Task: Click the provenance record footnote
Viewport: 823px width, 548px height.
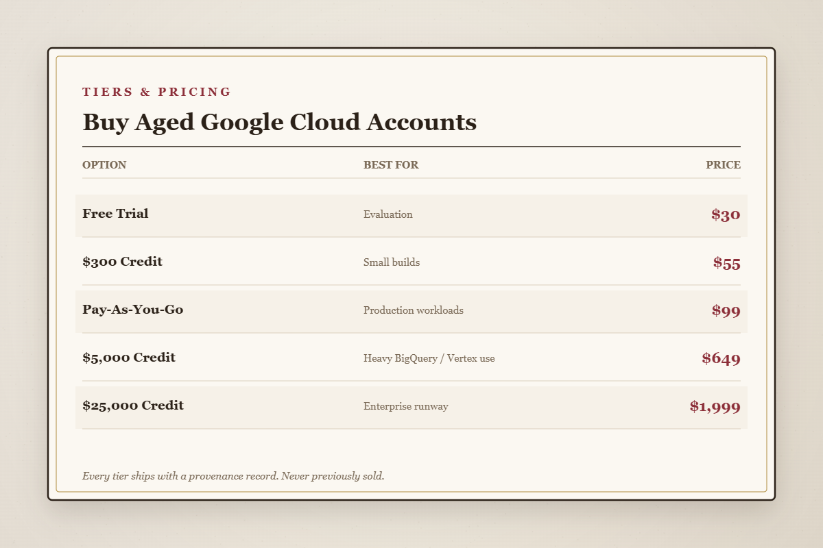Action: tap(233, 476)
